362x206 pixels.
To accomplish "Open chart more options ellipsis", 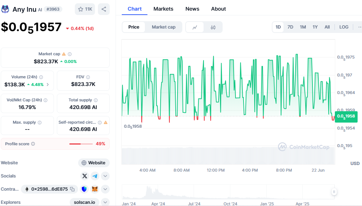I will [360, 27].
